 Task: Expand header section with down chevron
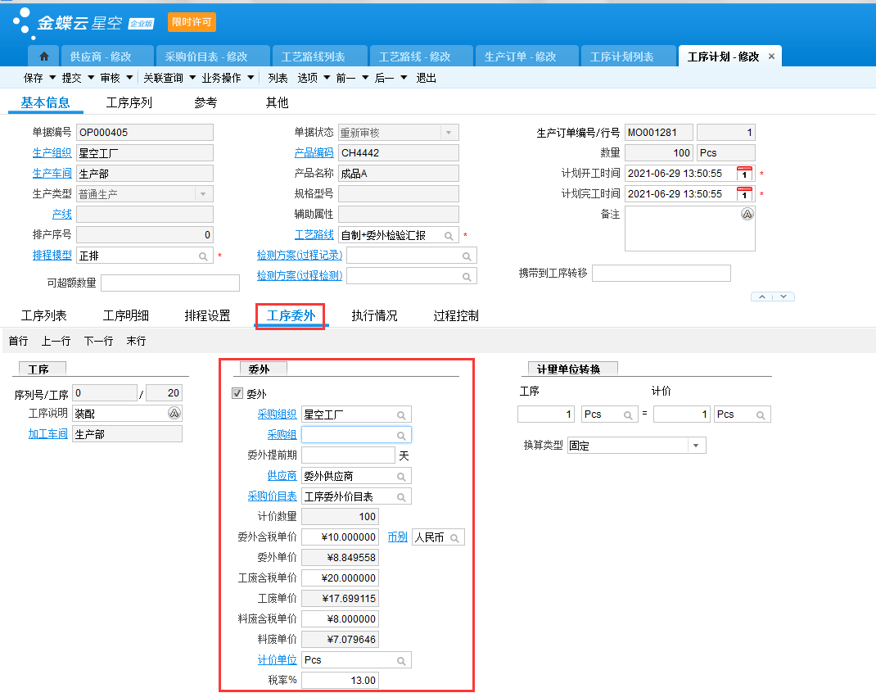(x=783, y=297)
